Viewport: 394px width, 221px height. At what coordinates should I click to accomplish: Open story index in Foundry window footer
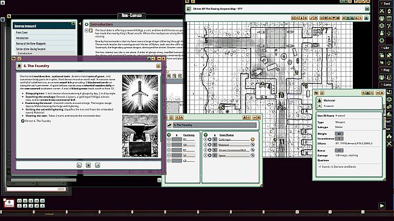pos(88,165)
